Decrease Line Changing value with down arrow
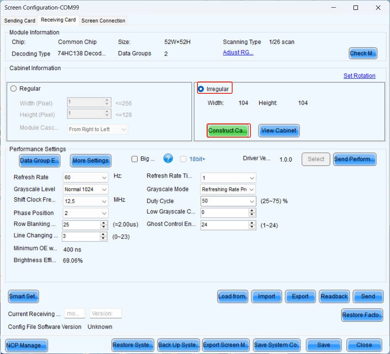The image size is (390, 354). click(104, 239)
